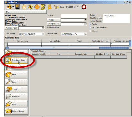132x117 pixels.
Task: Click the Workorder Cat button
Action: coord(54,24)
